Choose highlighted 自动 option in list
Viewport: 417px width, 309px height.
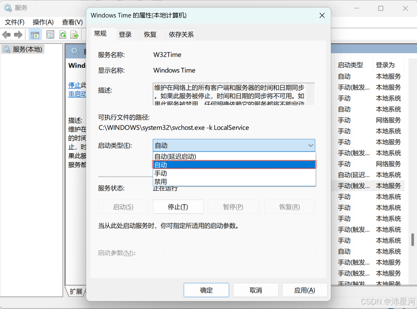tap(234, 165)
